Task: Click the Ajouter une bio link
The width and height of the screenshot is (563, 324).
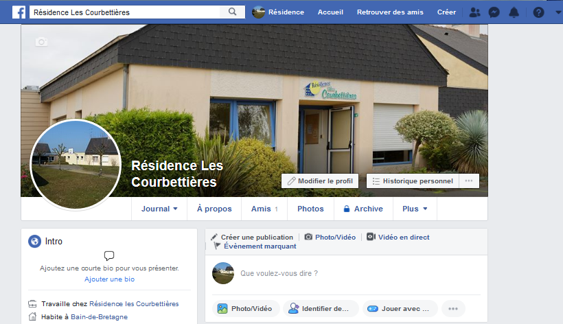Action: (x=110, y=279)
